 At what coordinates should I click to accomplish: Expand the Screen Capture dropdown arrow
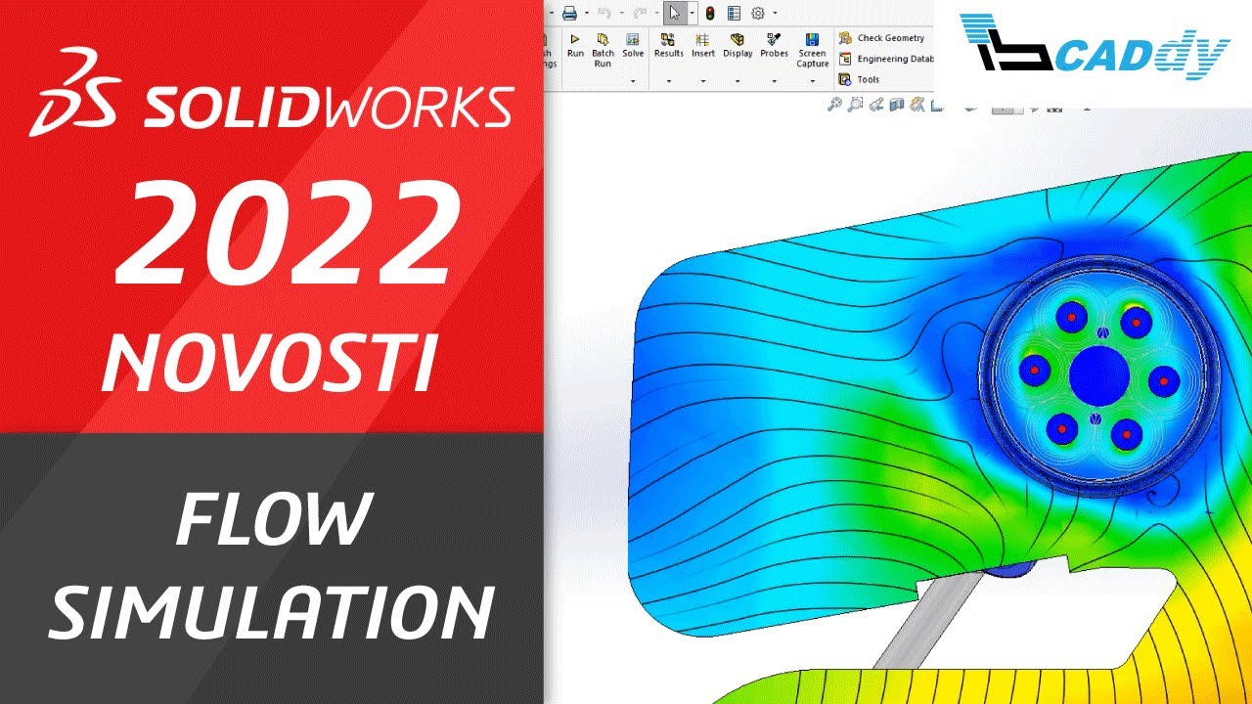[813, 81]
